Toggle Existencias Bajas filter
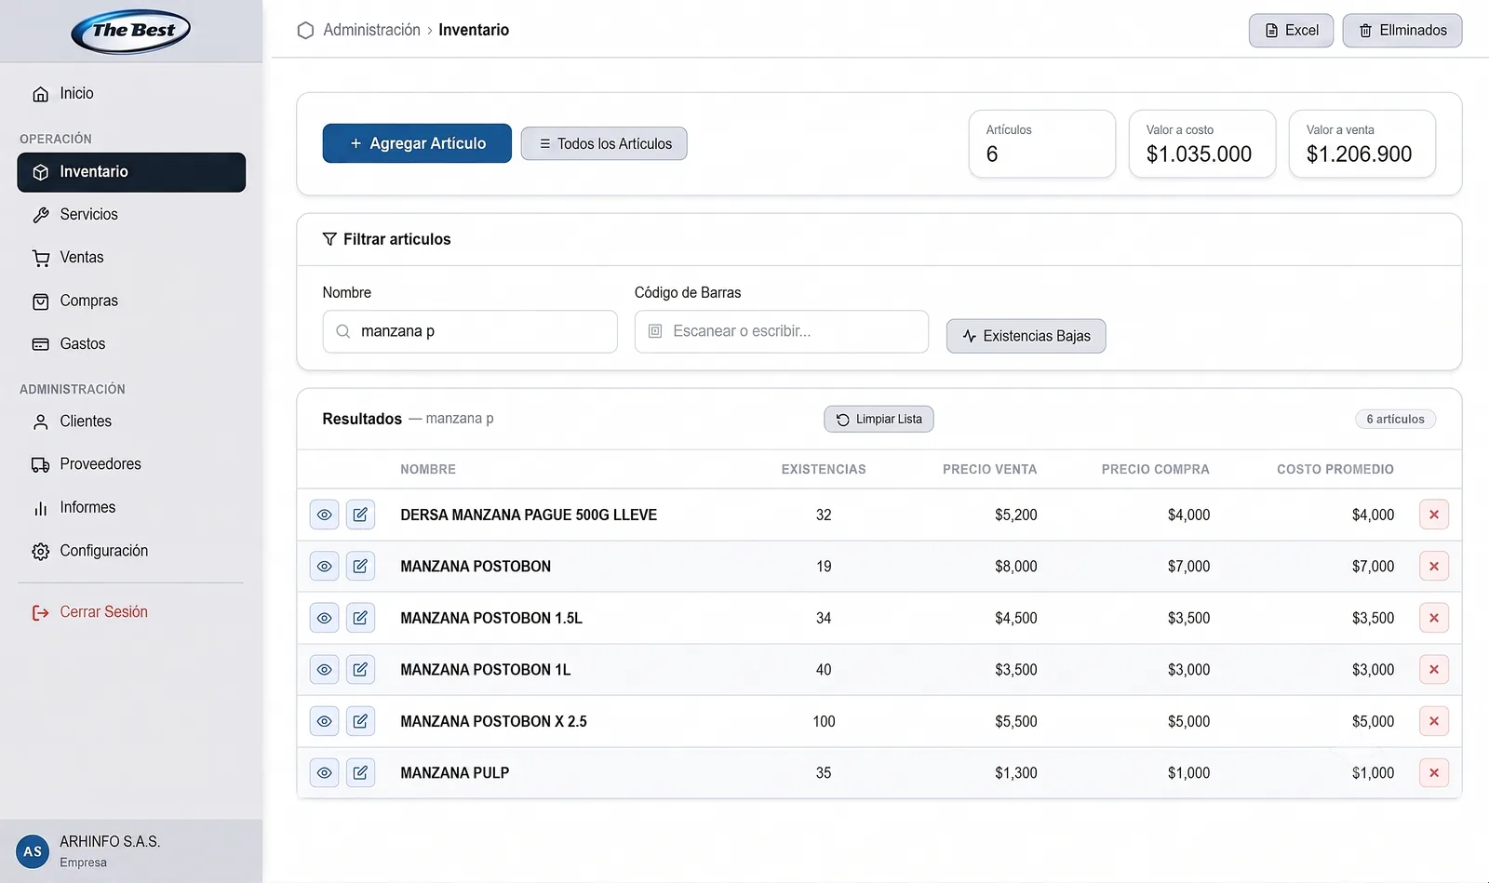 (x=1026, y=336)
